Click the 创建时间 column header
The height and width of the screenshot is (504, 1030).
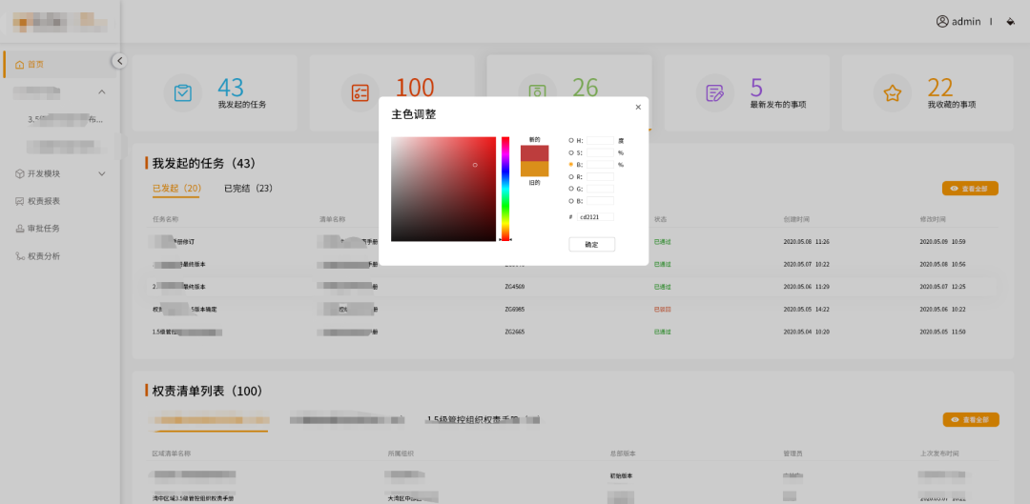point(794,219)
